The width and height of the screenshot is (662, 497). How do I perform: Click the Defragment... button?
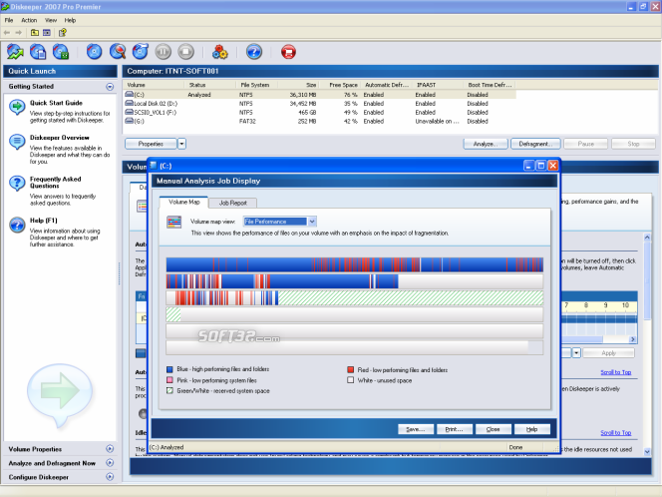535,144
